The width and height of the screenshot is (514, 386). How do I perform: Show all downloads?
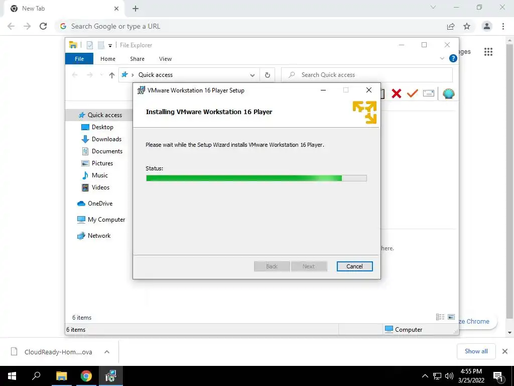pos(476,351)
